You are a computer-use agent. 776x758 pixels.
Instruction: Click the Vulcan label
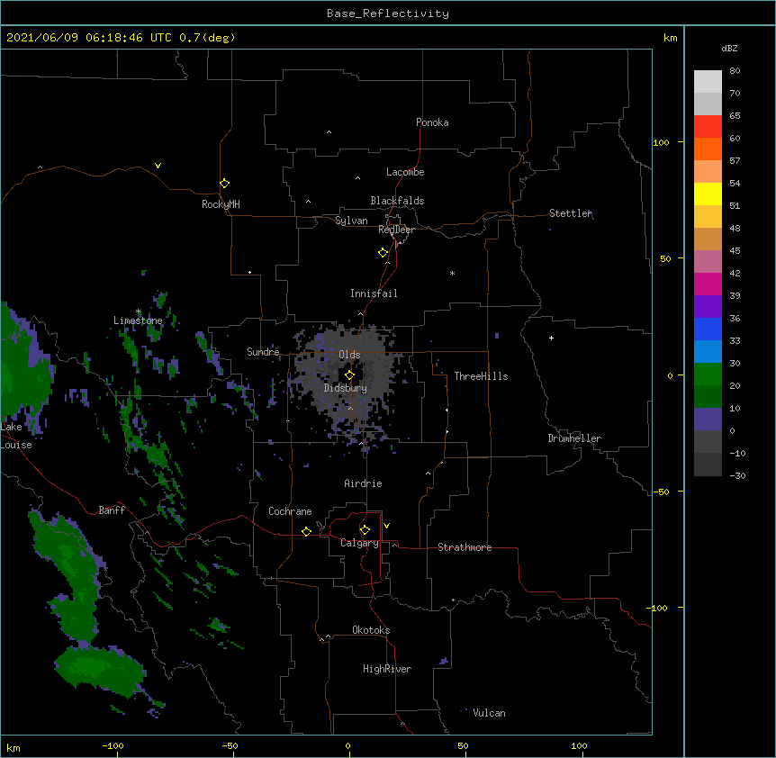point(489,713)
